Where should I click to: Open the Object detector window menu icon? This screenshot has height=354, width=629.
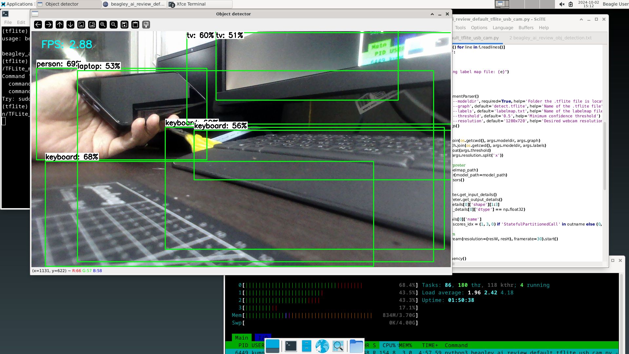35,14
